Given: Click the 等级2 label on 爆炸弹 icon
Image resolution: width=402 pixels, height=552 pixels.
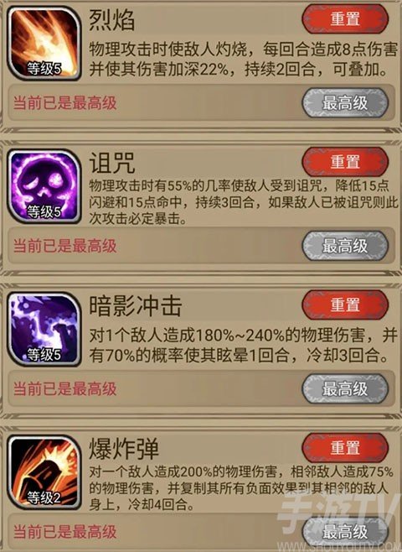Looking at the screenshot, I should coord(44,497).
